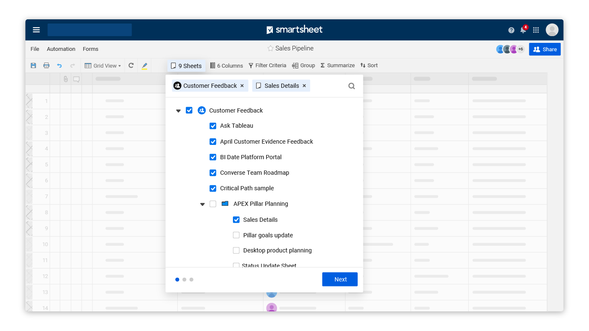Open the Grid View dropdown
This screenshot has height=331, width=589.
[x=103, y=66]
